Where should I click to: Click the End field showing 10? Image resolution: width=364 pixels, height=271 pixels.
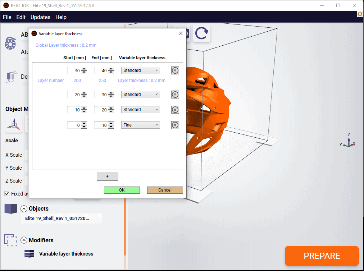[101, 125]
